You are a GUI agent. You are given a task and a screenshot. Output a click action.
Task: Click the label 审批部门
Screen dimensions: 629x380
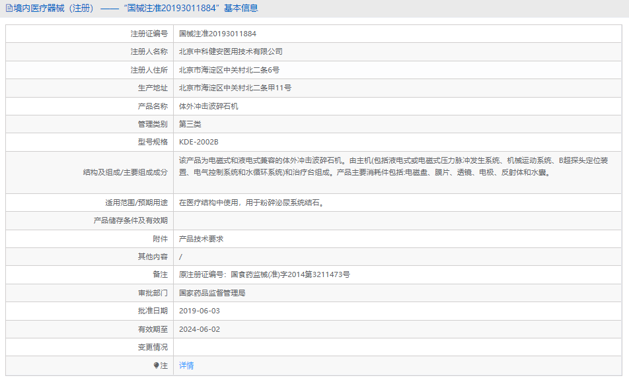pos(153,293)
